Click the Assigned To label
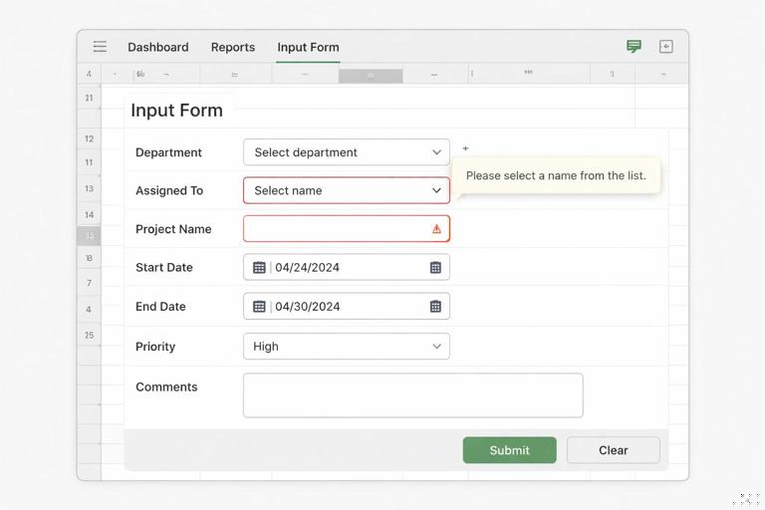The image size is (765, 510). [169, 191]
